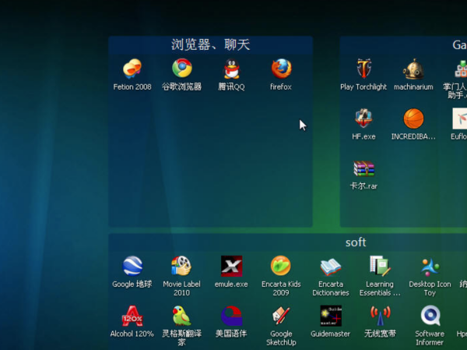467x350 pixels.
Task: Launch Learning Essentials icon
Action: click(x=380, y=266)
